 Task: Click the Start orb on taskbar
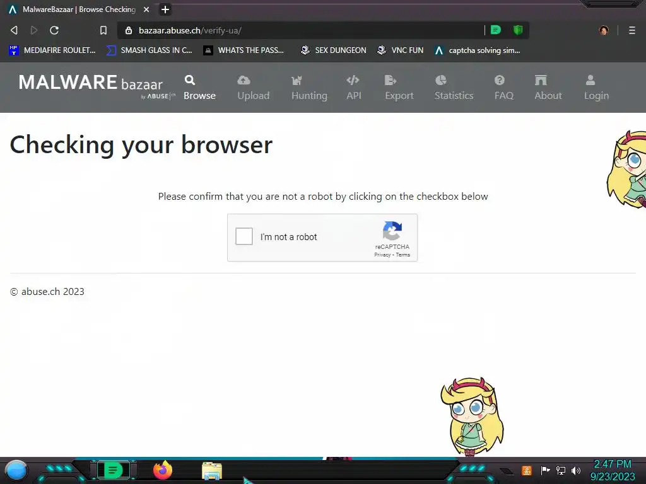[x=16, y=470]
